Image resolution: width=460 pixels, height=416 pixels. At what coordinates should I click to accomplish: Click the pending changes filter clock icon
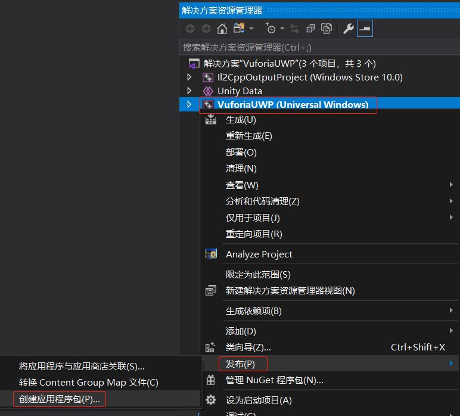click(270, 29)
